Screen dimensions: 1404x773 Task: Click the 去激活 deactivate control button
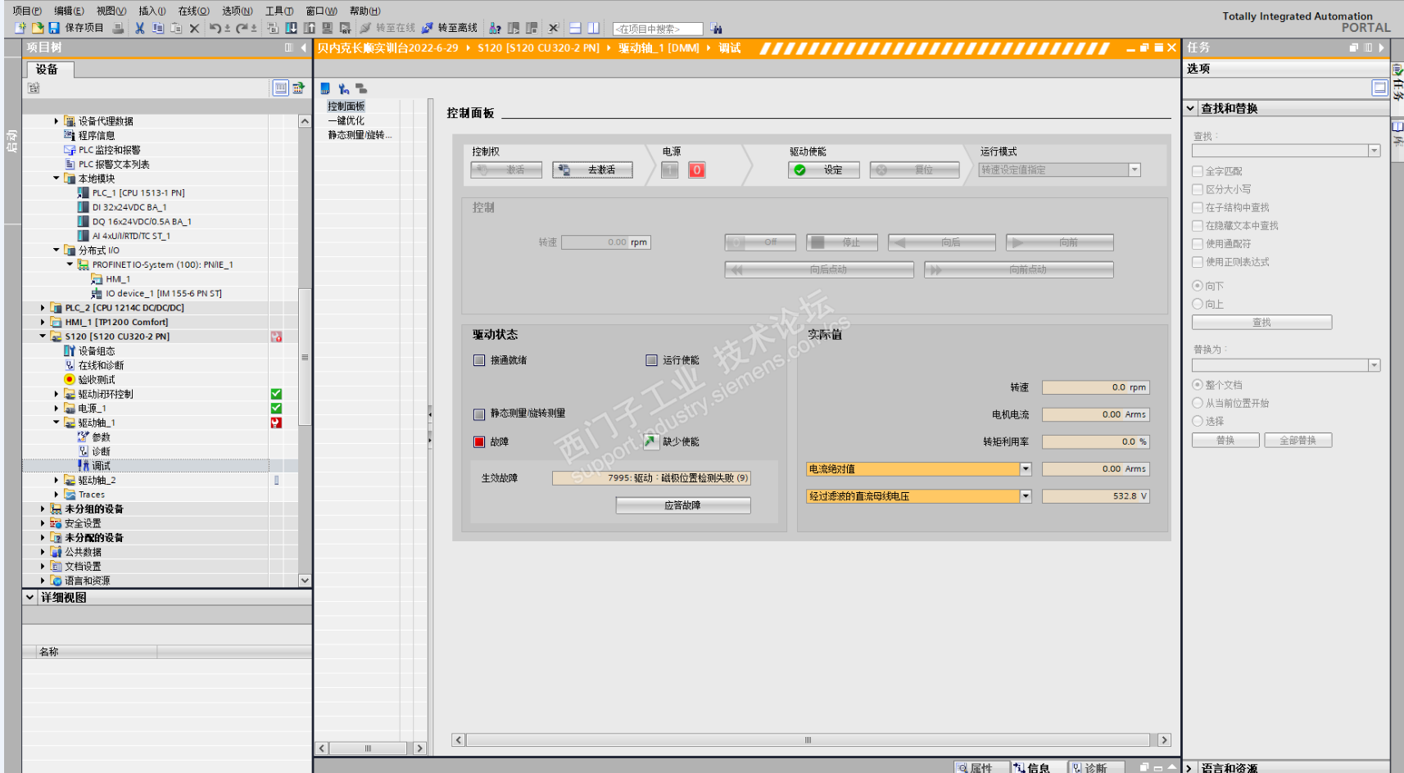(x=592, y=170)
